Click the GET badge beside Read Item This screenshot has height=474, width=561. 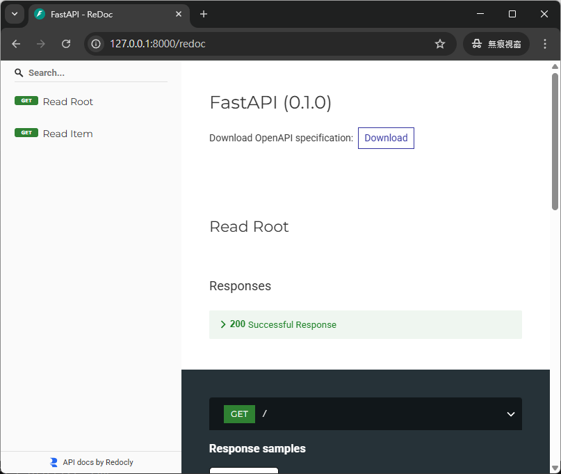click(26, 132)
